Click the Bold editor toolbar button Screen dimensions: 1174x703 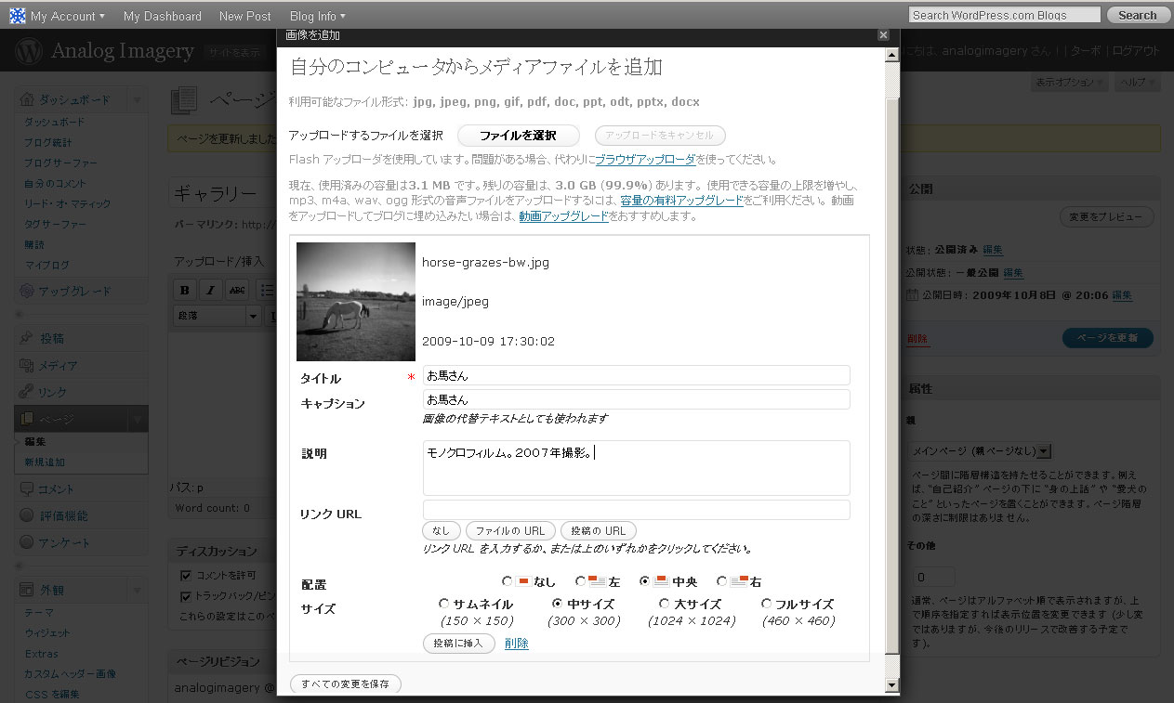pos(185,290)
